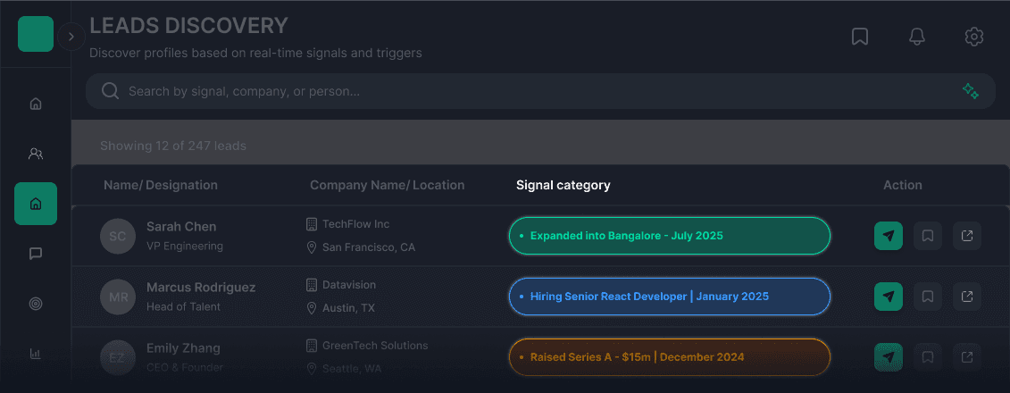
Task: Open settings gear icon in header
Action: coord(973,37)
